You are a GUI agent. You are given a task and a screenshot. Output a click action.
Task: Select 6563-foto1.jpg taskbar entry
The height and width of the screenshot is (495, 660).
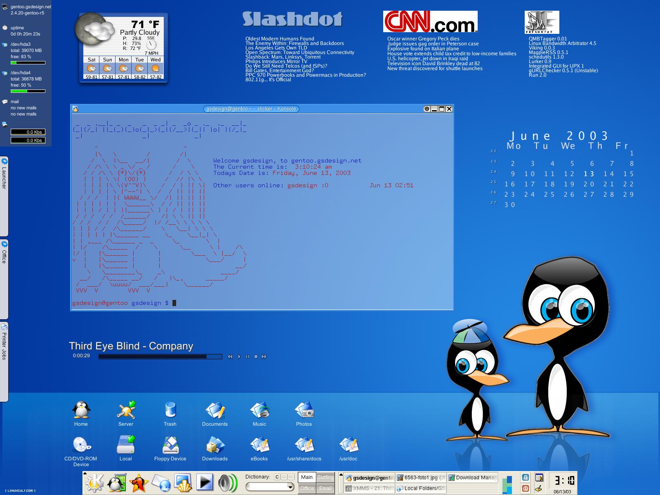click(421, 478)
